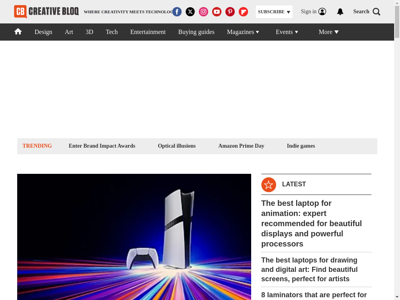This screenshot has width=400, height=300.
Task: Click the tagline 'Where creativity meets technology'
Action: 128,12
